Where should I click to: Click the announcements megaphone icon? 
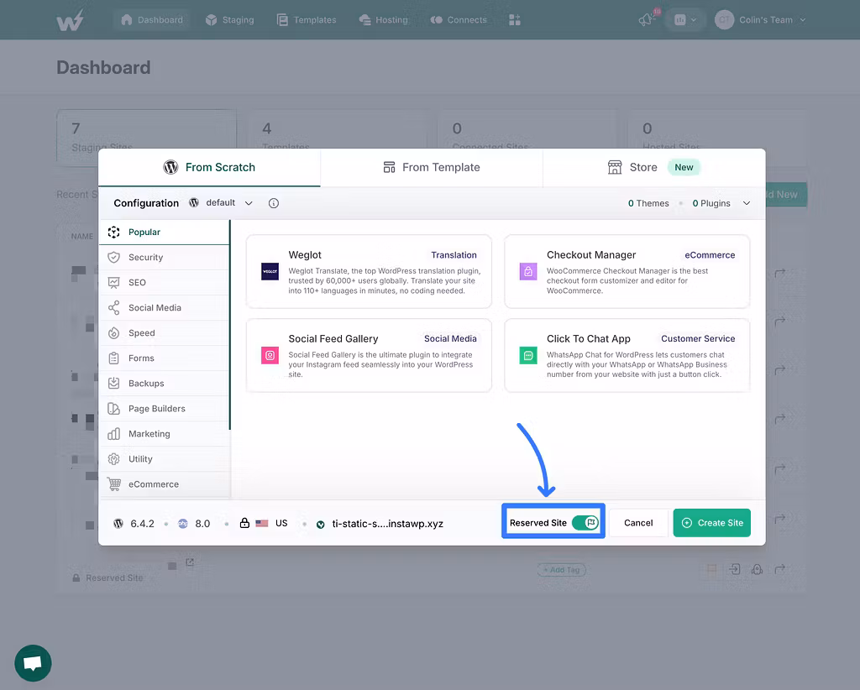point(646,20)
